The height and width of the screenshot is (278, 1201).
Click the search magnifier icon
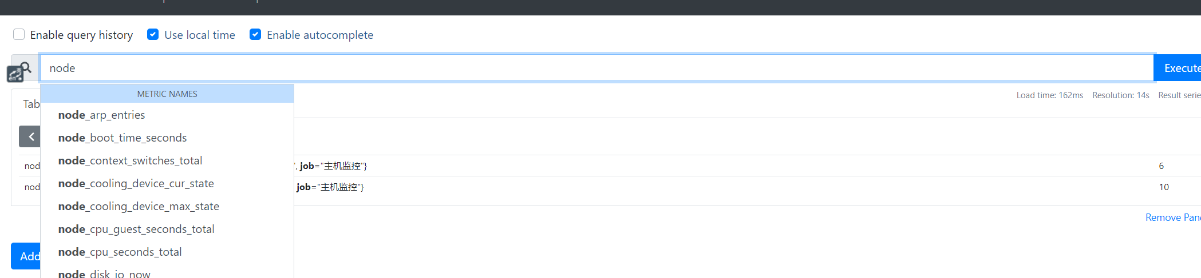[26, 67]
